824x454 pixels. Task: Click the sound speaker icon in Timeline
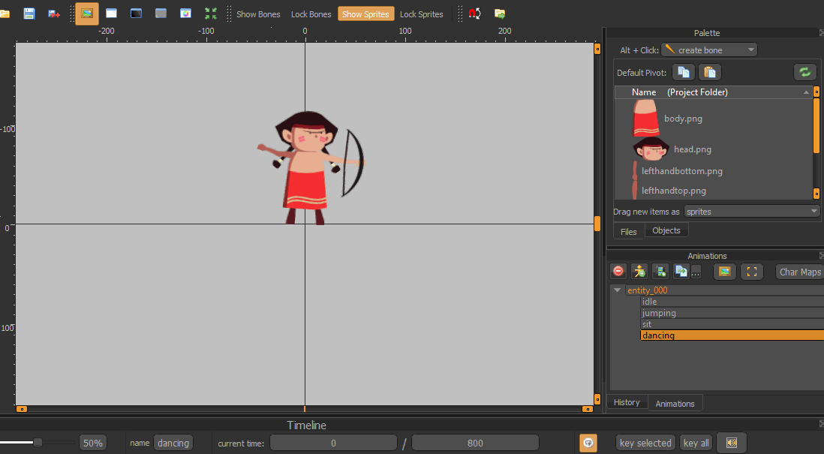(731, 443)
